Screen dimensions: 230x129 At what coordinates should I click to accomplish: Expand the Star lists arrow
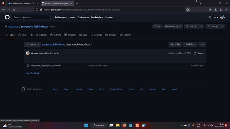tap(223, 27)
